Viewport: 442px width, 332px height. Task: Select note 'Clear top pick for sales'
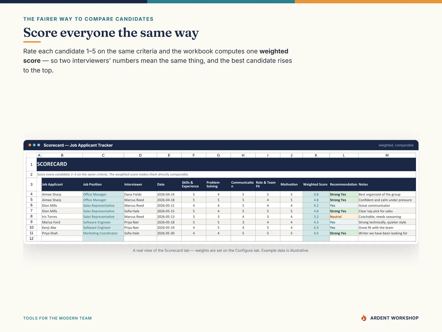coord(387,211)
